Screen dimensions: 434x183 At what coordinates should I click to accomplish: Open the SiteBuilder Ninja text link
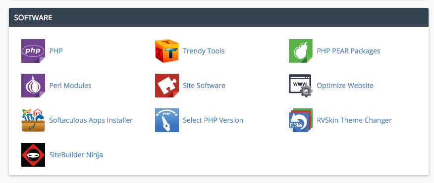[x=76, y=155]
